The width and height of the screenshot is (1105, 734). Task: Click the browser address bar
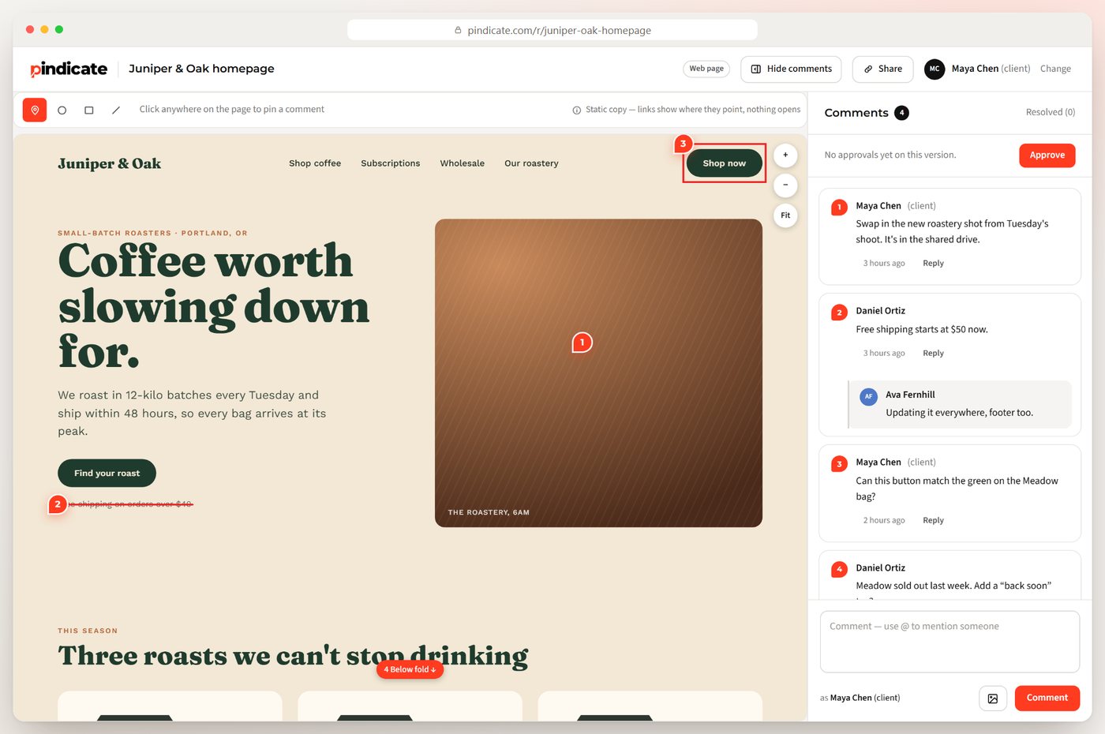552,31
